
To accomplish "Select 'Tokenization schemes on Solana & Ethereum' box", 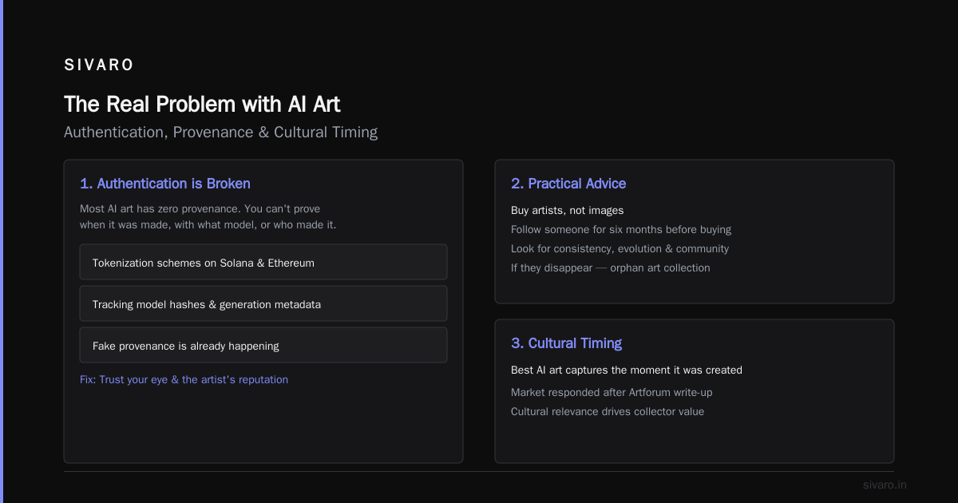I will (x=263, y=262).
